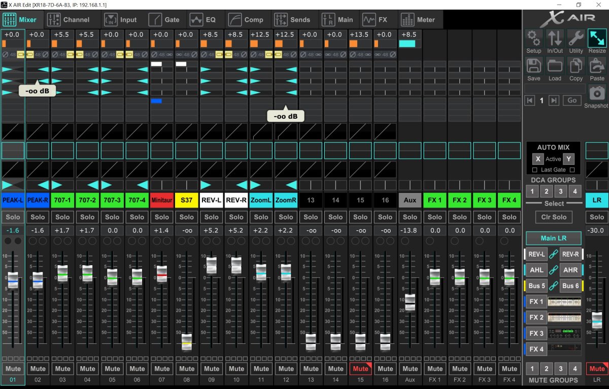Toggle 48V phantom power on channel 707-1
This screenshot has height=389, width=609.
(x=62, y=54)
